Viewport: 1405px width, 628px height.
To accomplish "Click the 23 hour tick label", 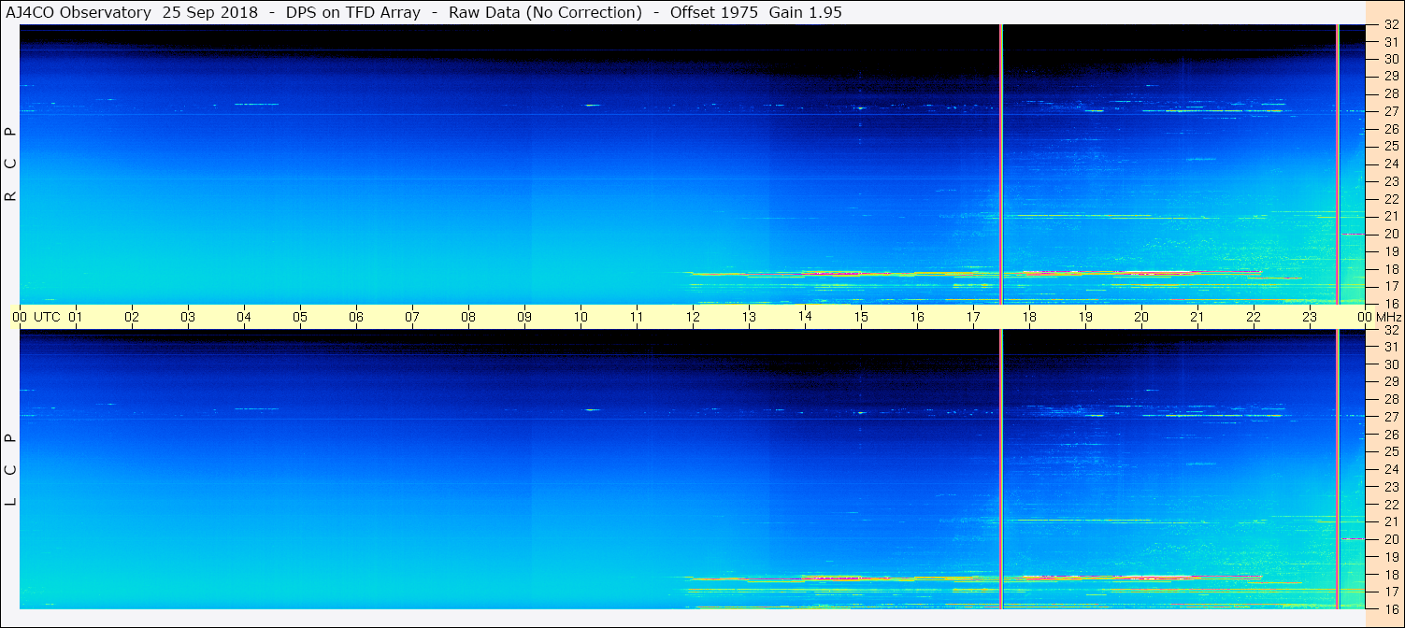I will [x=1310, y=317].
